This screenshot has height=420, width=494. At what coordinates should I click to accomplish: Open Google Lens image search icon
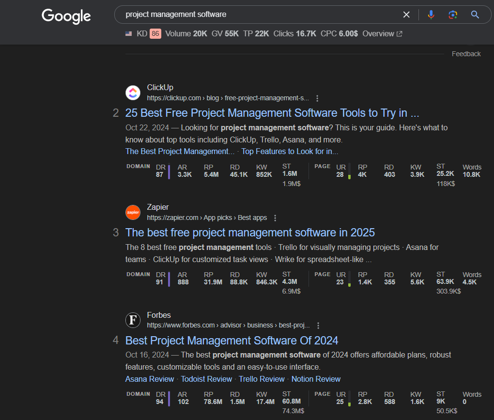[453, 15]
